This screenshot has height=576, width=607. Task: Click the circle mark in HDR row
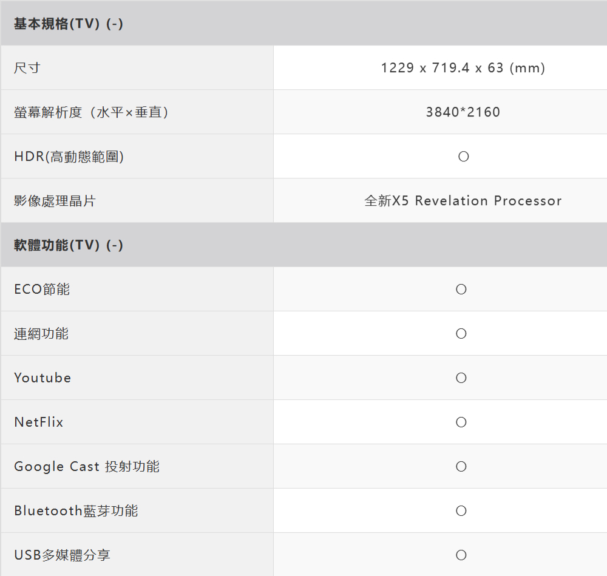coord(463,157)
